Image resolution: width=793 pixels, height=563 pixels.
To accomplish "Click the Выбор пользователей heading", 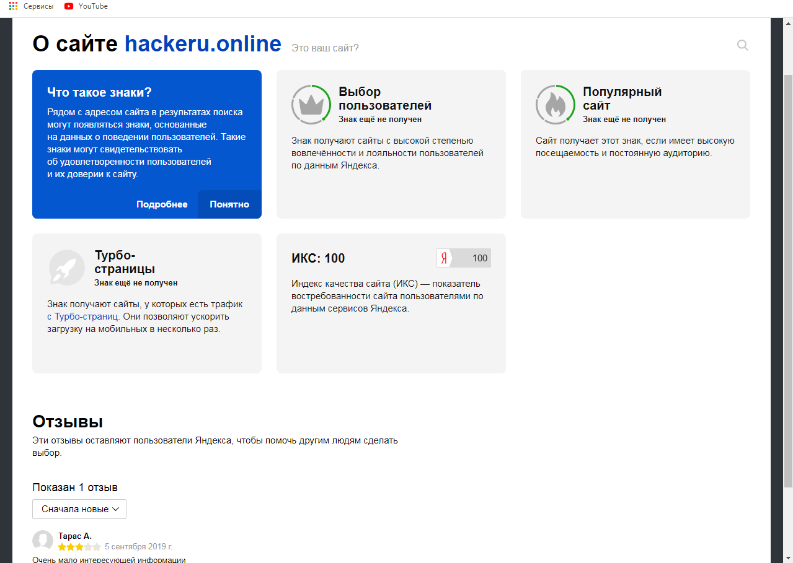I will [385, 98].
